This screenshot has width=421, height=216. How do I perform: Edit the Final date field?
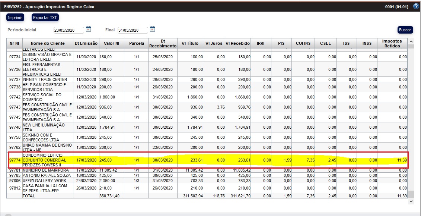133,30
